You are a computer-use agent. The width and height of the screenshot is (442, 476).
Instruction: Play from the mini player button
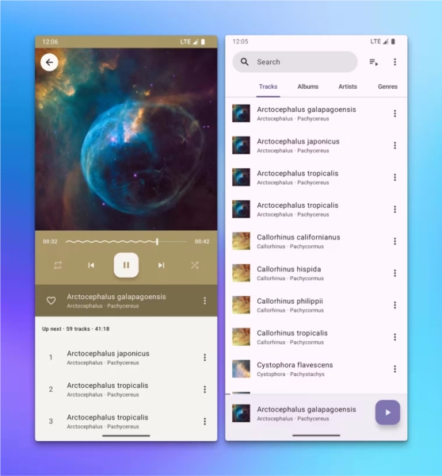click(387, 413)
